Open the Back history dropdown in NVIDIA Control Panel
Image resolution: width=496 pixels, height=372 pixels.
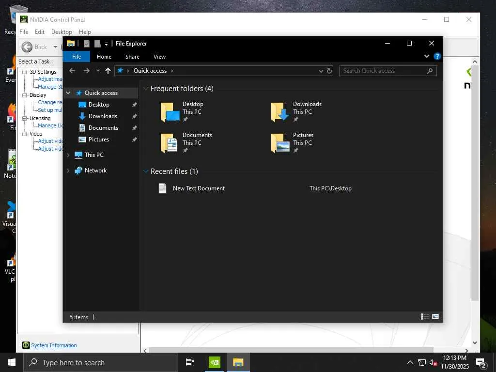point(56,47)
